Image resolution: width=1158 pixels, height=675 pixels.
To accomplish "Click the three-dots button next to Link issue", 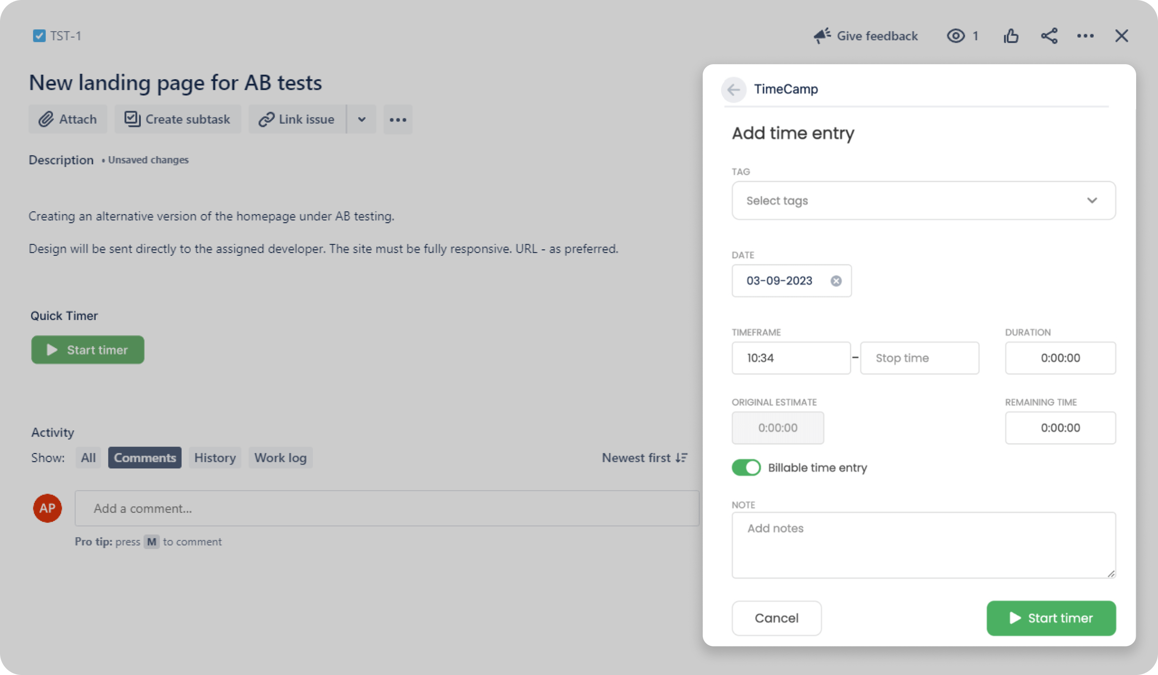I will click(x=398, y=119).
